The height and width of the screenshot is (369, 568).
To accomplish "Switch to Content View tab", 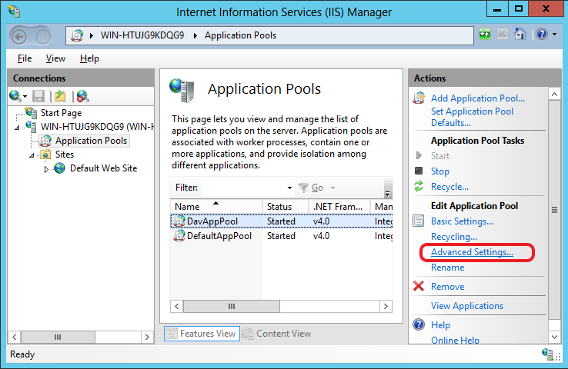I will coord(277,334).
